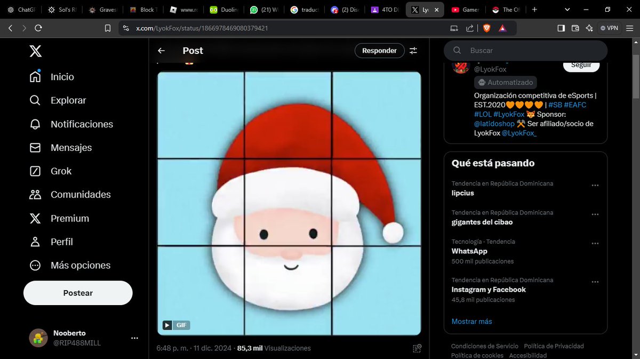Viewport: 640px width, 359px height.
Task: Open options dots for gigantes del cibao
Action: coord(595,214)
